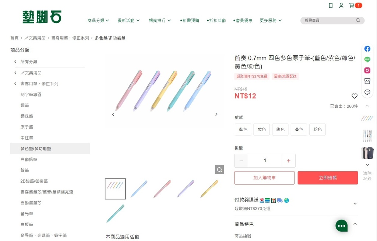This screenshot has width=377, height=241.
Task: Open recently viewed pastel pens thumbnail
Action: tap(367, 118)
